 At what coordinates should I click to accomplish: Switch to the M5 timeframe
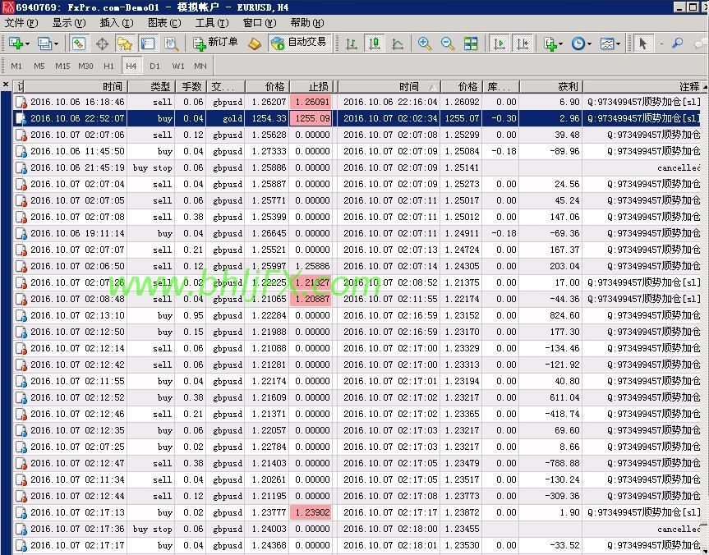click(x=39, y=66)
